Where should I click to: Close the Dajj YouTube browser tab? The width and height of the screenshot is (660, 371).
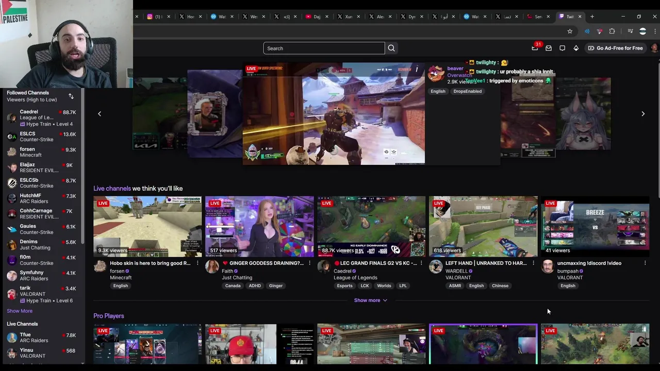pos(326,16)
